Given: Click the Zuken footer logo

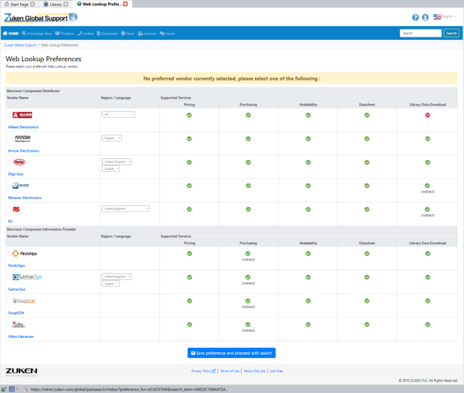Looking at the screenshot, I should pyautogui.click(x=21, y=372).
